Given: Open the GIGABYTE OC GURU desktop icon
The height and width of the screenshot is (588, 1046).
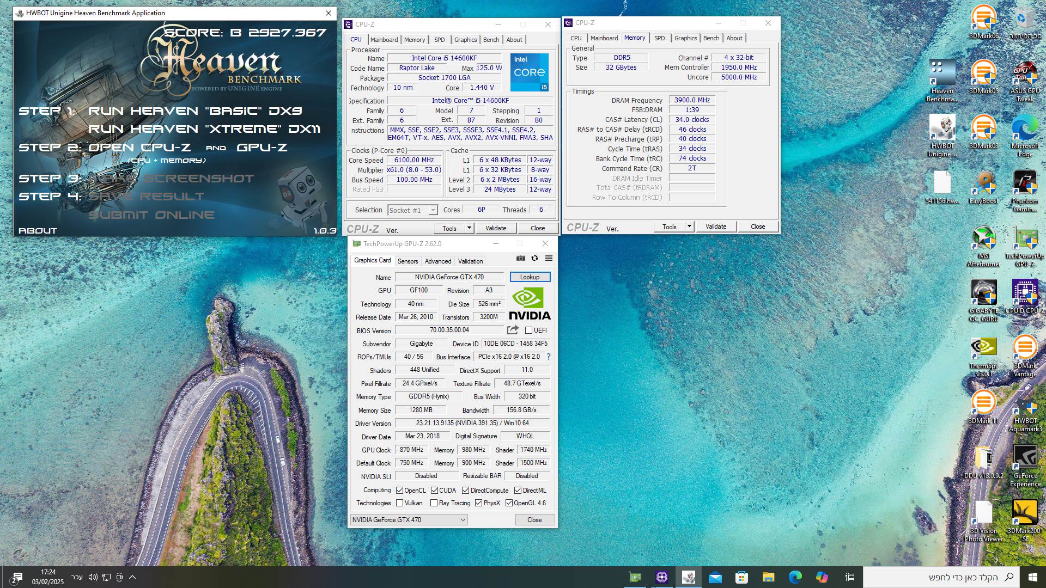Looking at the screenshot, I should tap(984, 301).
